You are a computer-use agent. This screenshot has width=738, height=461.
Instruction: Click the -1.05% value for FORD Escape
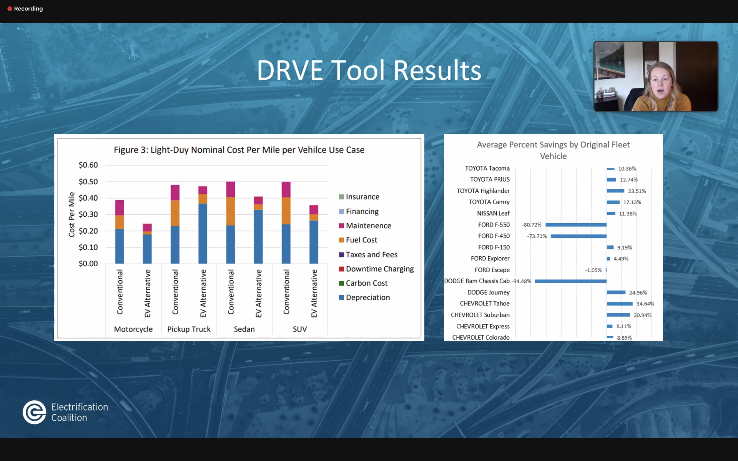click(x=593, y=270)
